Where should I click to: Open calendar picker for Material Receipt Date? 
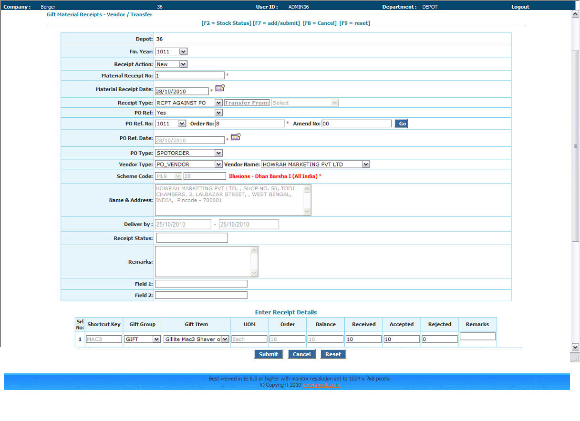220,88
